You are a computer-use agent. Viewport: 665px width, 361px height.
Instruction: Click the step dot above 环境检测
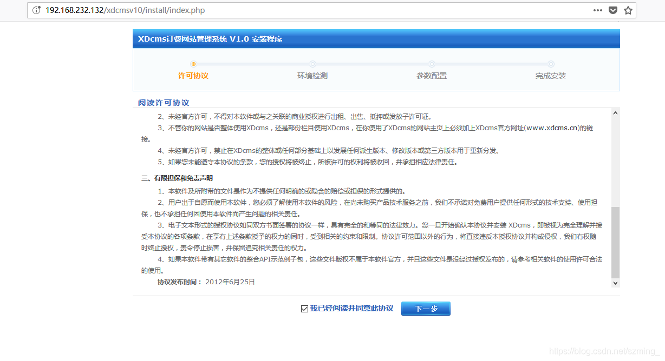point(312,64)
